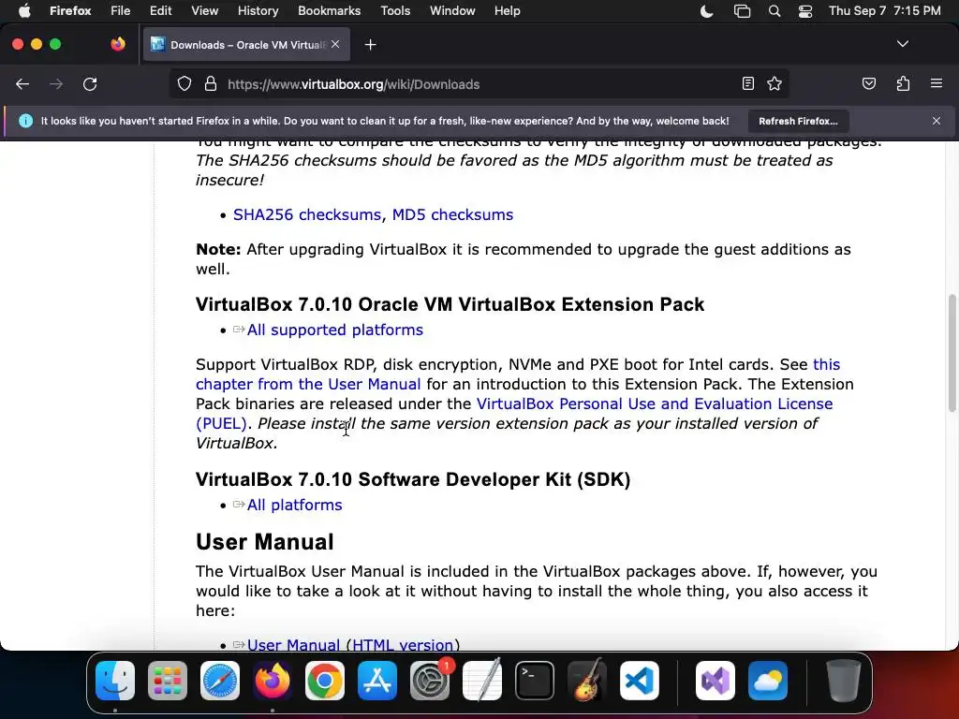959x719 pixels.
Task: Open Visual Studio Code from the Dock
Action: (639, 681)
